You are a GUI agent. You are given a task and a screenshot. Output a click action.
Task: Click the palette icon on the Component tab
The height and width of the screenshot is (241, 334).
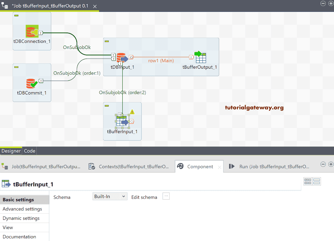pyautogui.click(x=180, y=166)
